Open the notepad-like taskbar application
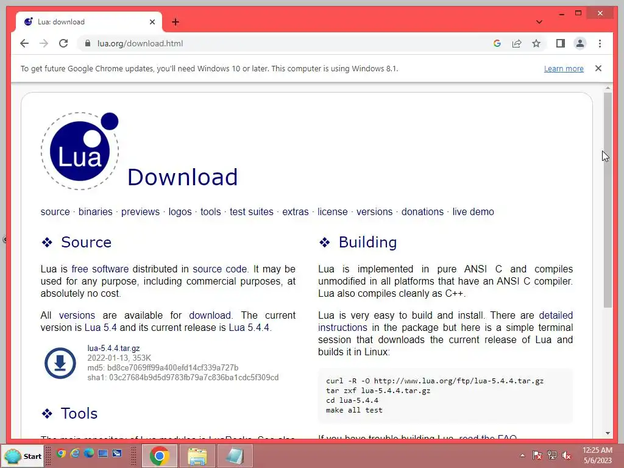The height and width of the screenshot is (468, 624). click(235, 456)
